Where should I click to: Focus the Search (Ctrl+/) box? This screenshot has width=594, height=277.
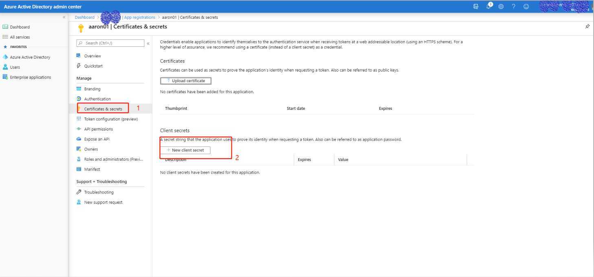[x=110, y=43]
